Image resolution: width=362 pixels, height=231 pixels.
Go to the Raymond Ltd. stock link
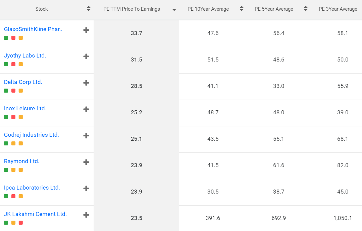click(x=21, y=161)
